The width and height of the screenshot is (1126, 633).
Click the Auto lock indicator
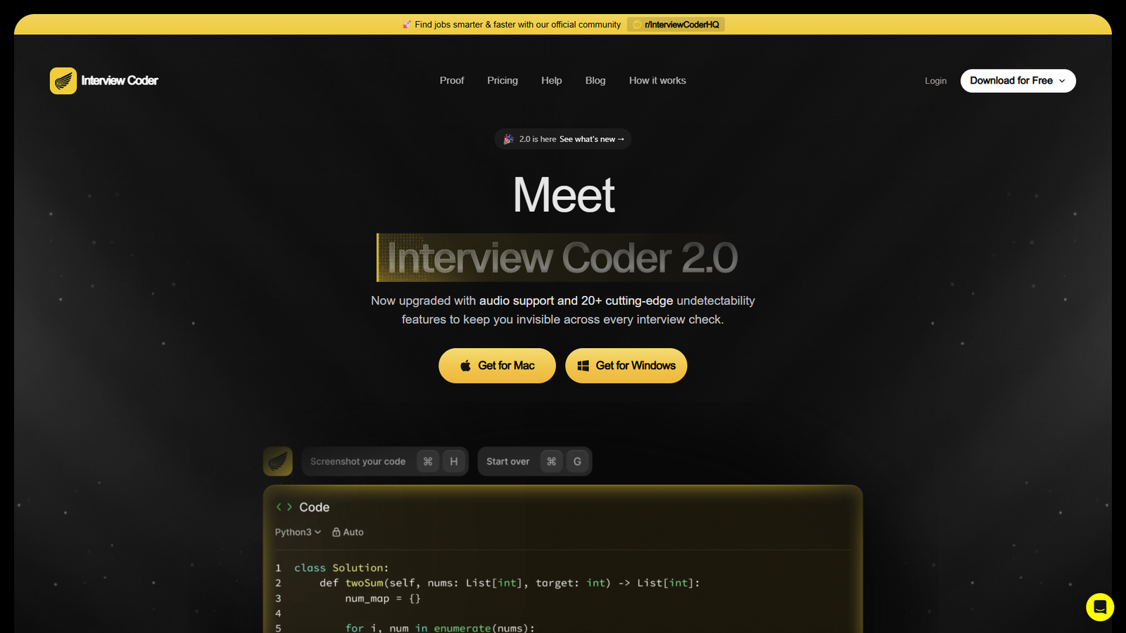(x=348, y=532)
